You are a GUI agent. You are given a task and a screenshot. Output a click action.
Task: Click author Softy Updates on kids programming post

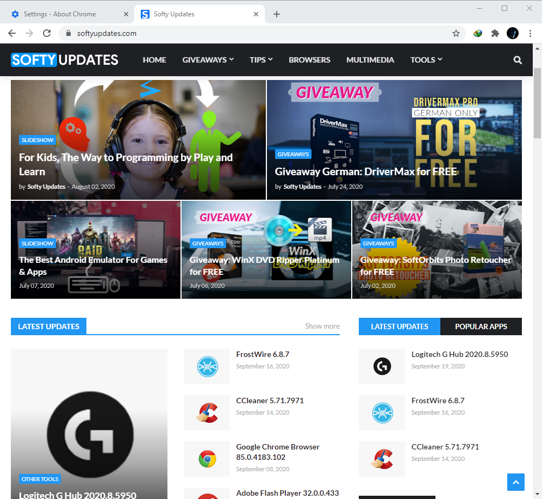click(46, 187)
